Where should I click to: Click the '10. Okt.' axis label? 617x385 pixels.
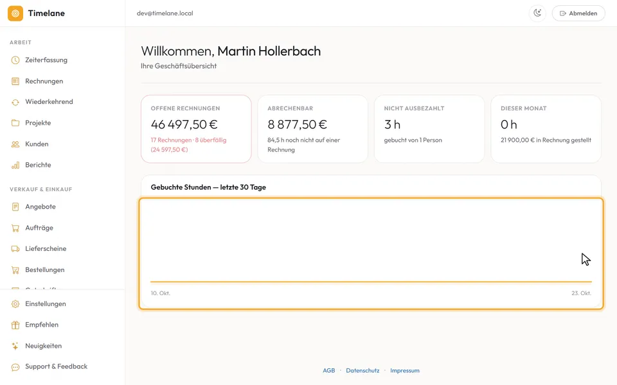pos(161,293)
